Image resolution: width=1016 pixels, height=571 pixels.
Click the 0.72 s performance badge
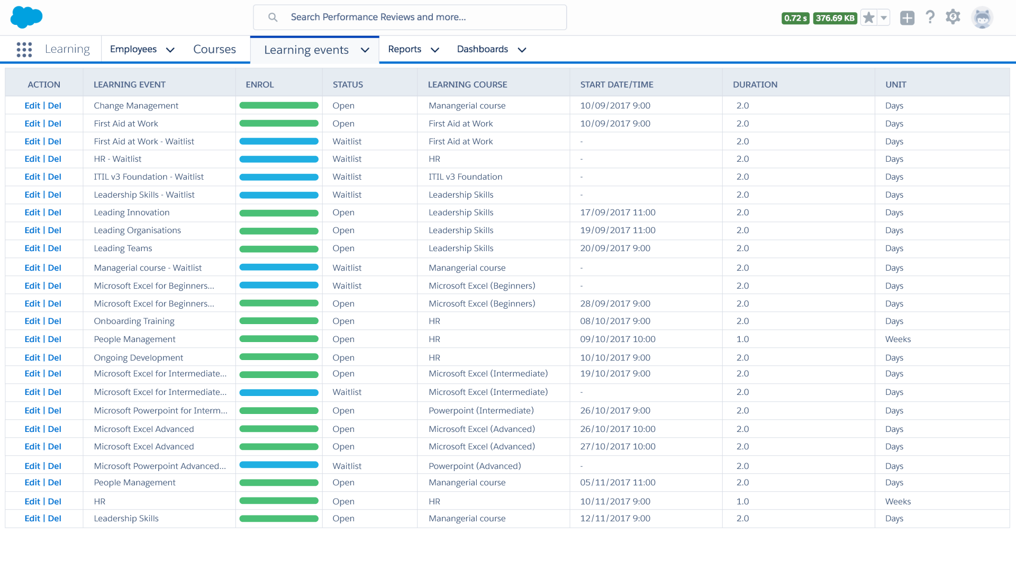tap(795, 17)
